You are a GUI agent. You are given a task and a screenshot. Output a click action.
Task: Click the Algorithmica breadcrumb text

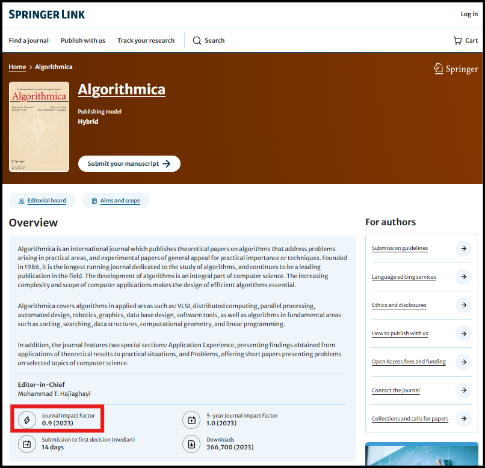[x=54, y=67]
